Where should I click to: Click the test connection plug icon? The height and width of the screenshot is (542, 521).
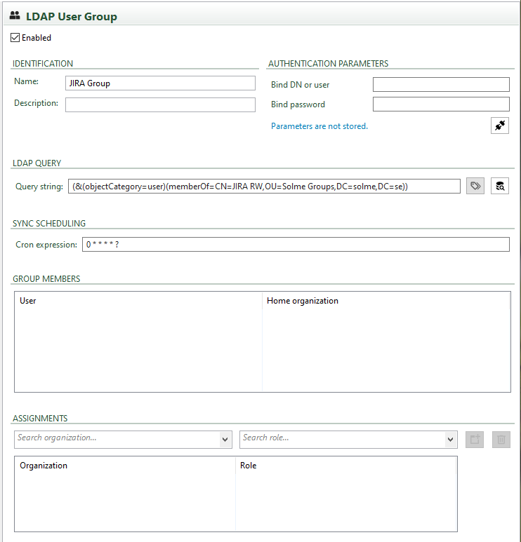coord(500,126)
